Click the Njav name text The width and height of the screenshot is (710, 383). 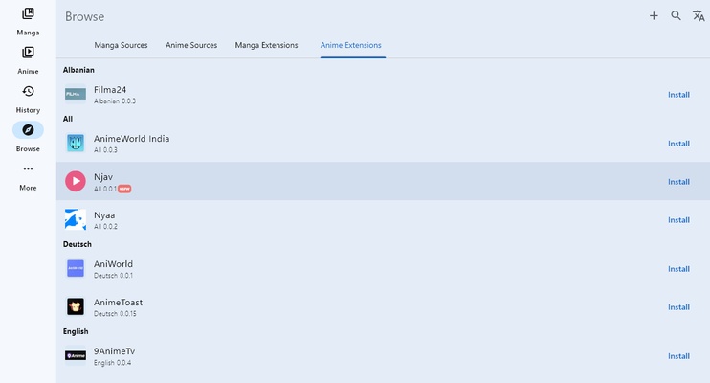[103, 177]
